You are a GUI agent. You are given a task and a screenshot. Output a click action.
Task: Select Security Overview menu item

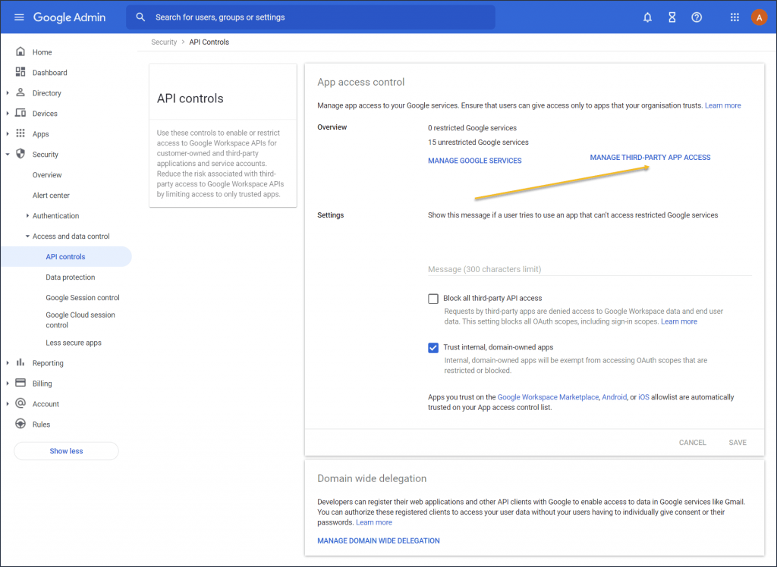pyautogui.click(x=47, y=175)
